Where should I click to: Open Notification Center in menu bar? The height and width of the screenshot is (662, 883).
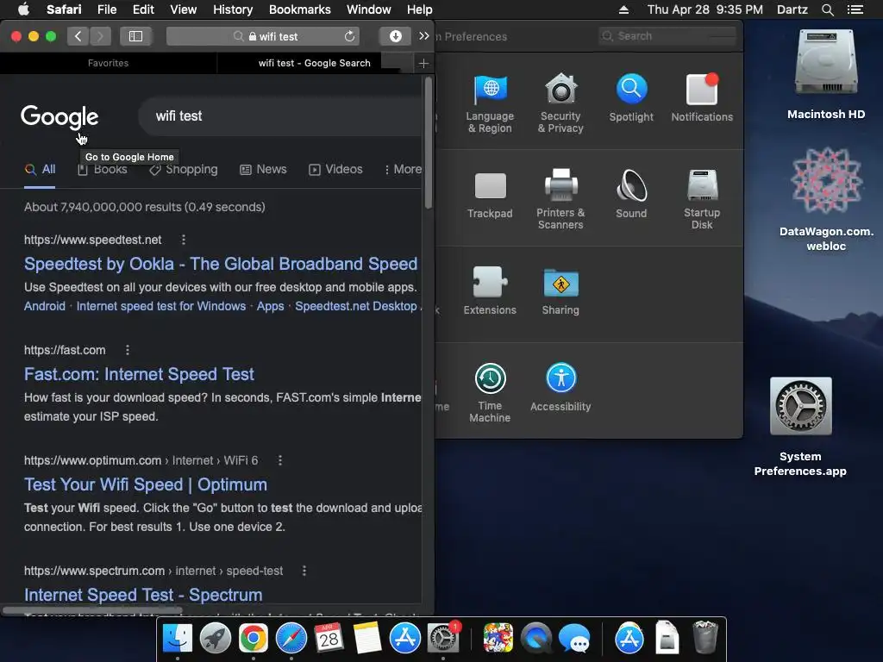coord(855,9)
